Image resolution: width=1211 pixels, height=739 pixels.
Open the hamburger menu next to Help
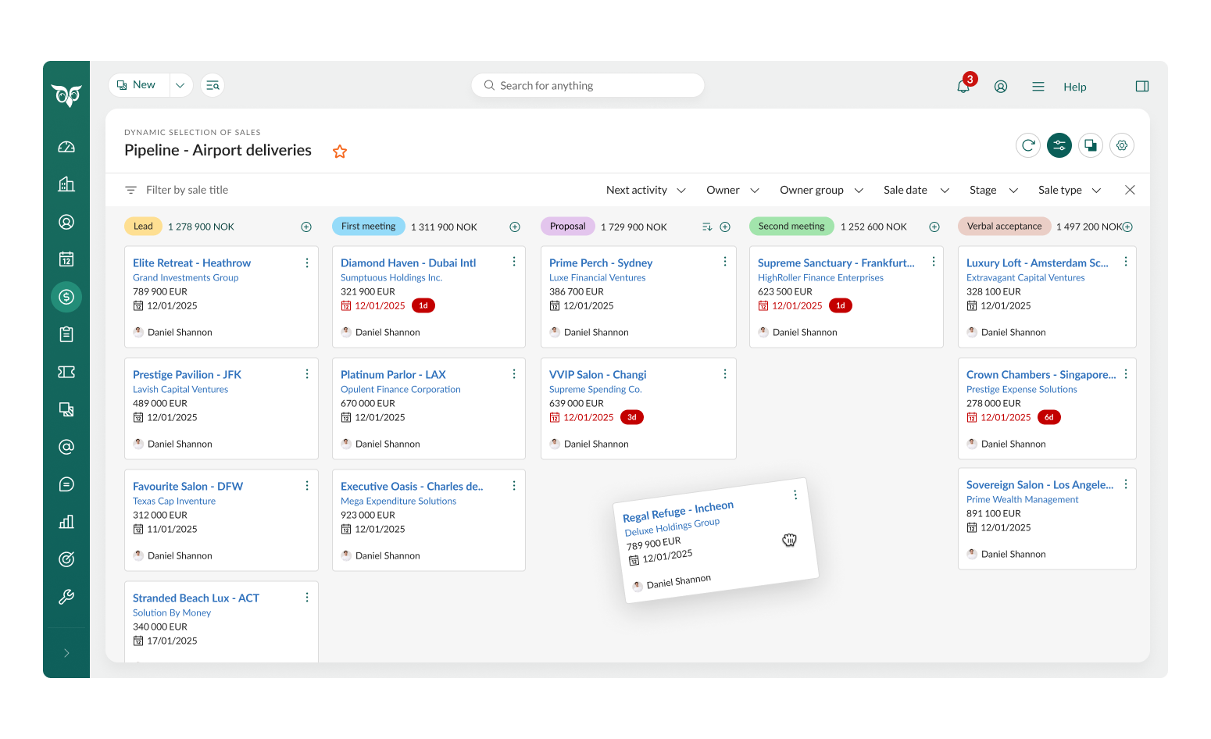pos(1038,87)
